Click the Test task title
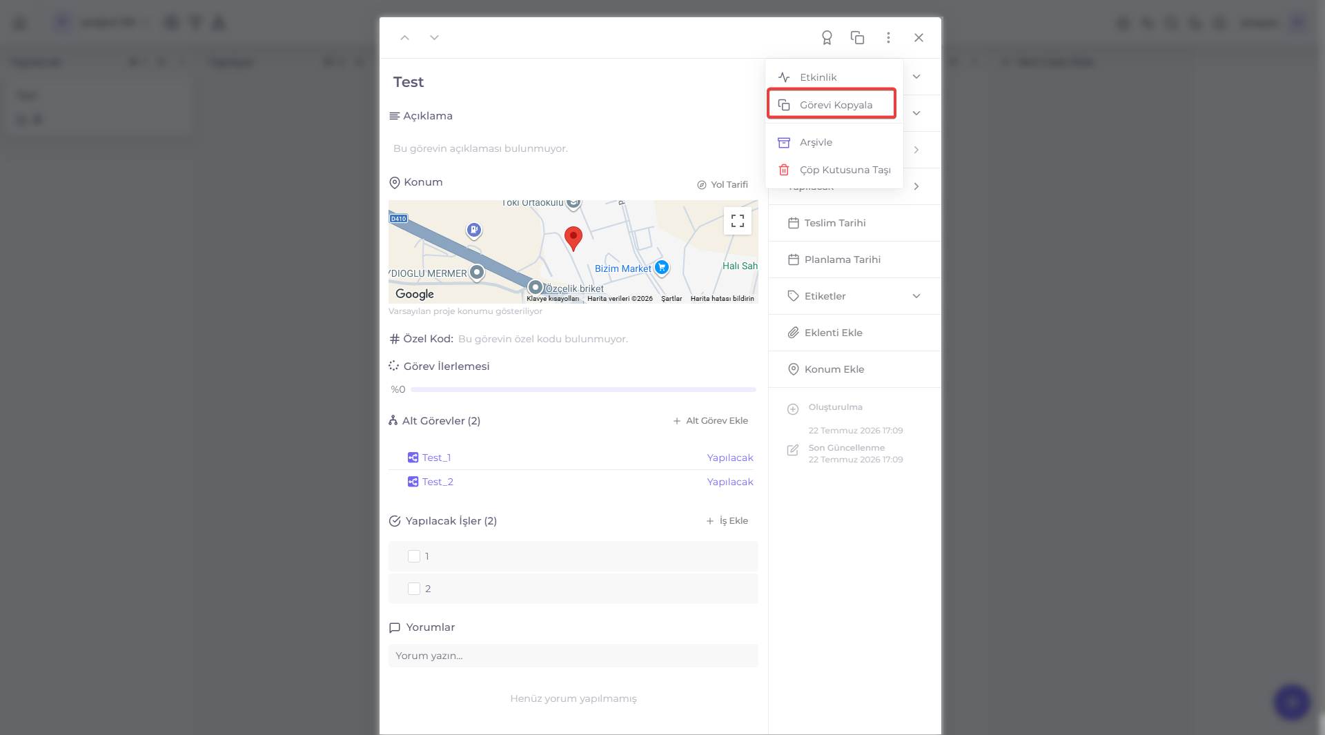Viewport: 1325px width, 735px height. click(x=409, y=82)
